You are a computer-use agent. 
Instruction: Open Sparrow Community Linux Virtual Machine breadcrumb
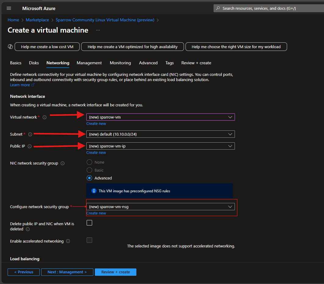(x=105, y=20)
